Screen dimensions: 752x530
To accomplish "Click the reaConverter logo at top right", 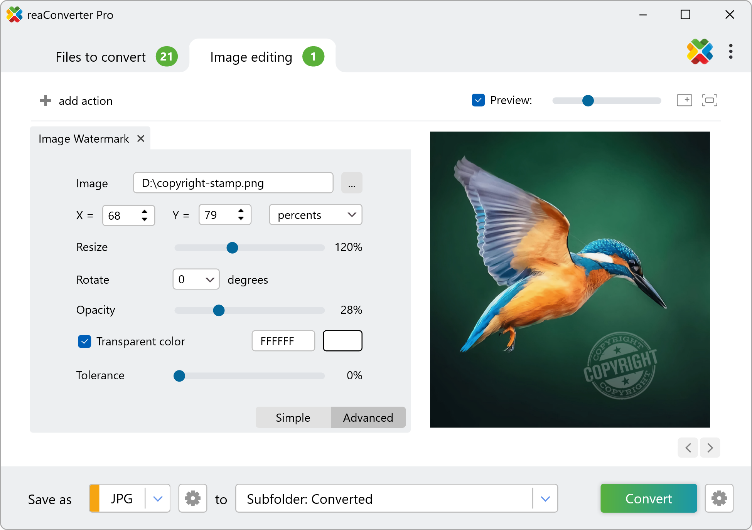I will [700, 52].
